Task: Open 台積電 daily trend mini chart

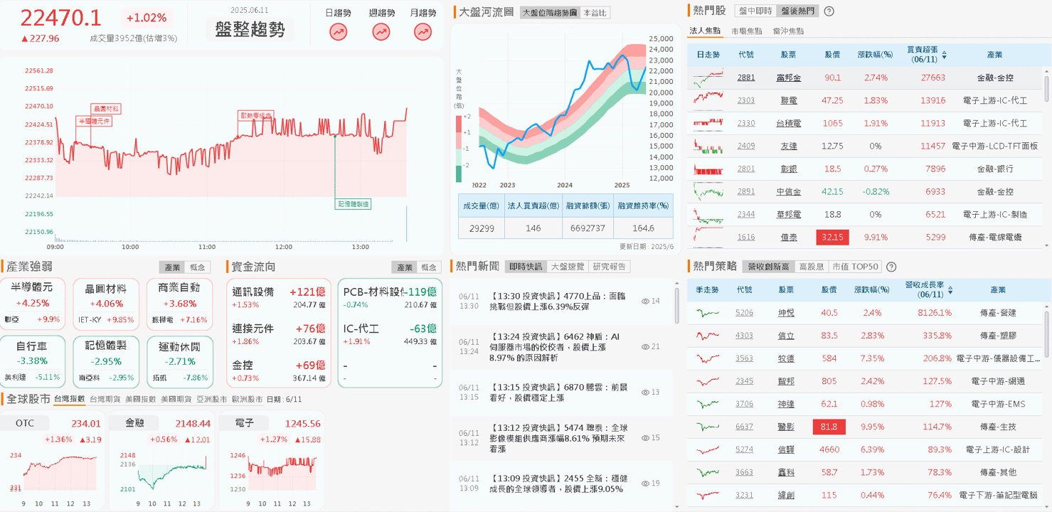Action: 708,123
